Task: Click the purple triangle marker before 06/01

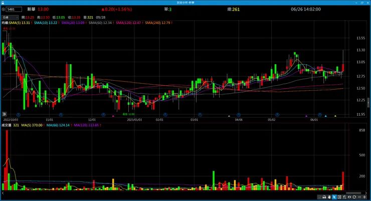Action: pyautogui.click(x=306, y=116)
